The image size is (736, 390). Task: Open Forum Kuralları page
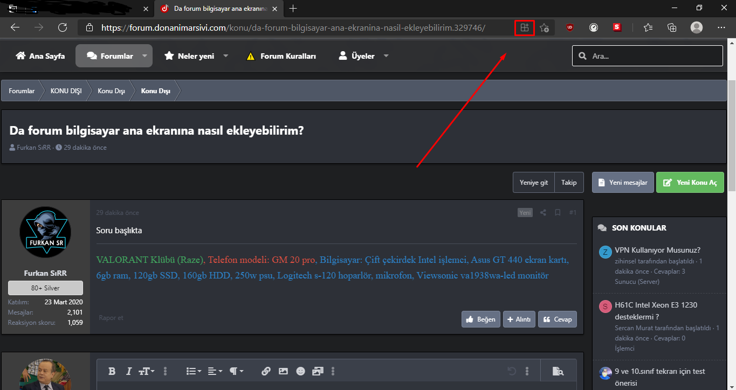281,55
